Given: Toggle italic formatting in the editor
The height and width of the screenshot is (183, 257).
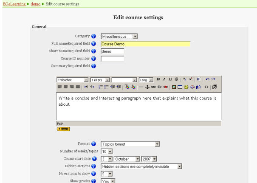Looking at the screenshot, I should click(x=164, y=79).
